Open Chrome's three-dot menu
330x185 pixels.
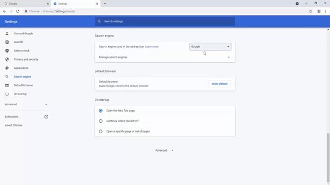[325, 11]
